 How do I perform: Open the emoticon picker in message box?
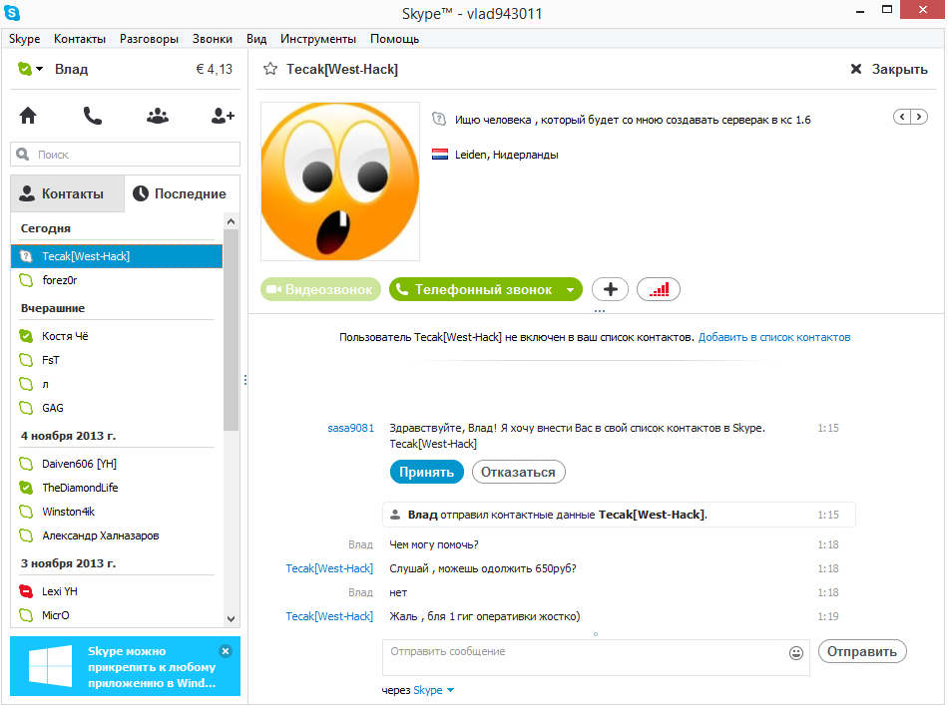click(795, 653)
